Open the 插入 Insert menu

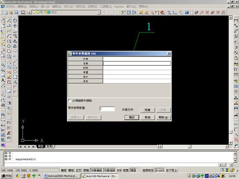click(x=45, y=7)
